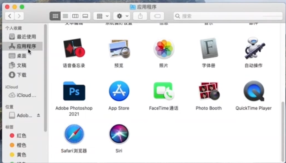Viewport: 286px width, 163px height.
Task: Click the window title 应用程序
Action: click(147, 7)
